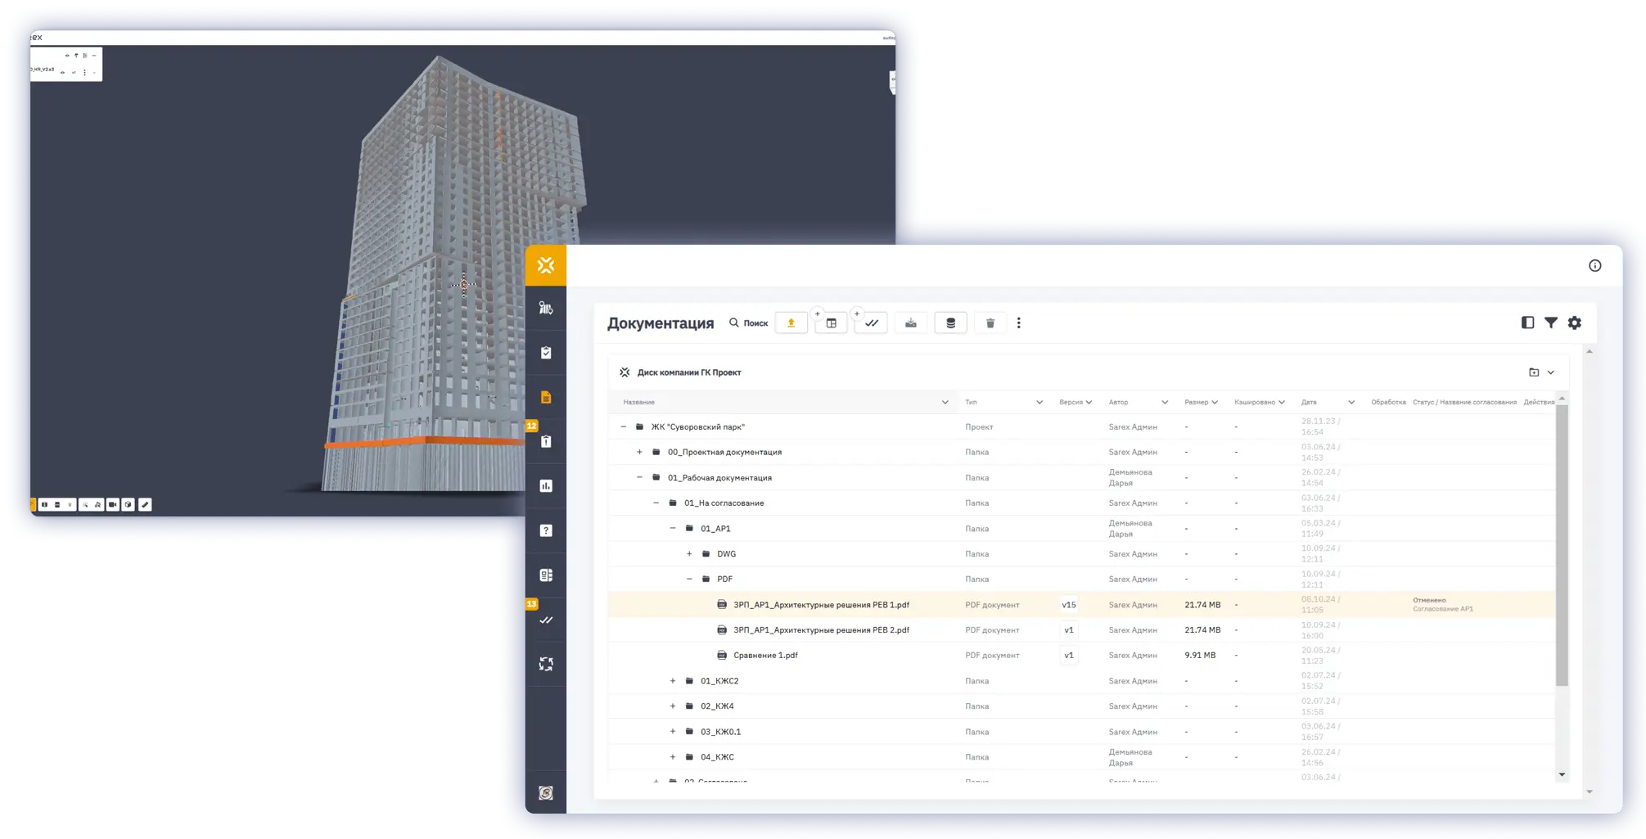The image size is (1646, 839).
Task: Collapse the 01_Рабочая документация folder
Action: (639, 477)
